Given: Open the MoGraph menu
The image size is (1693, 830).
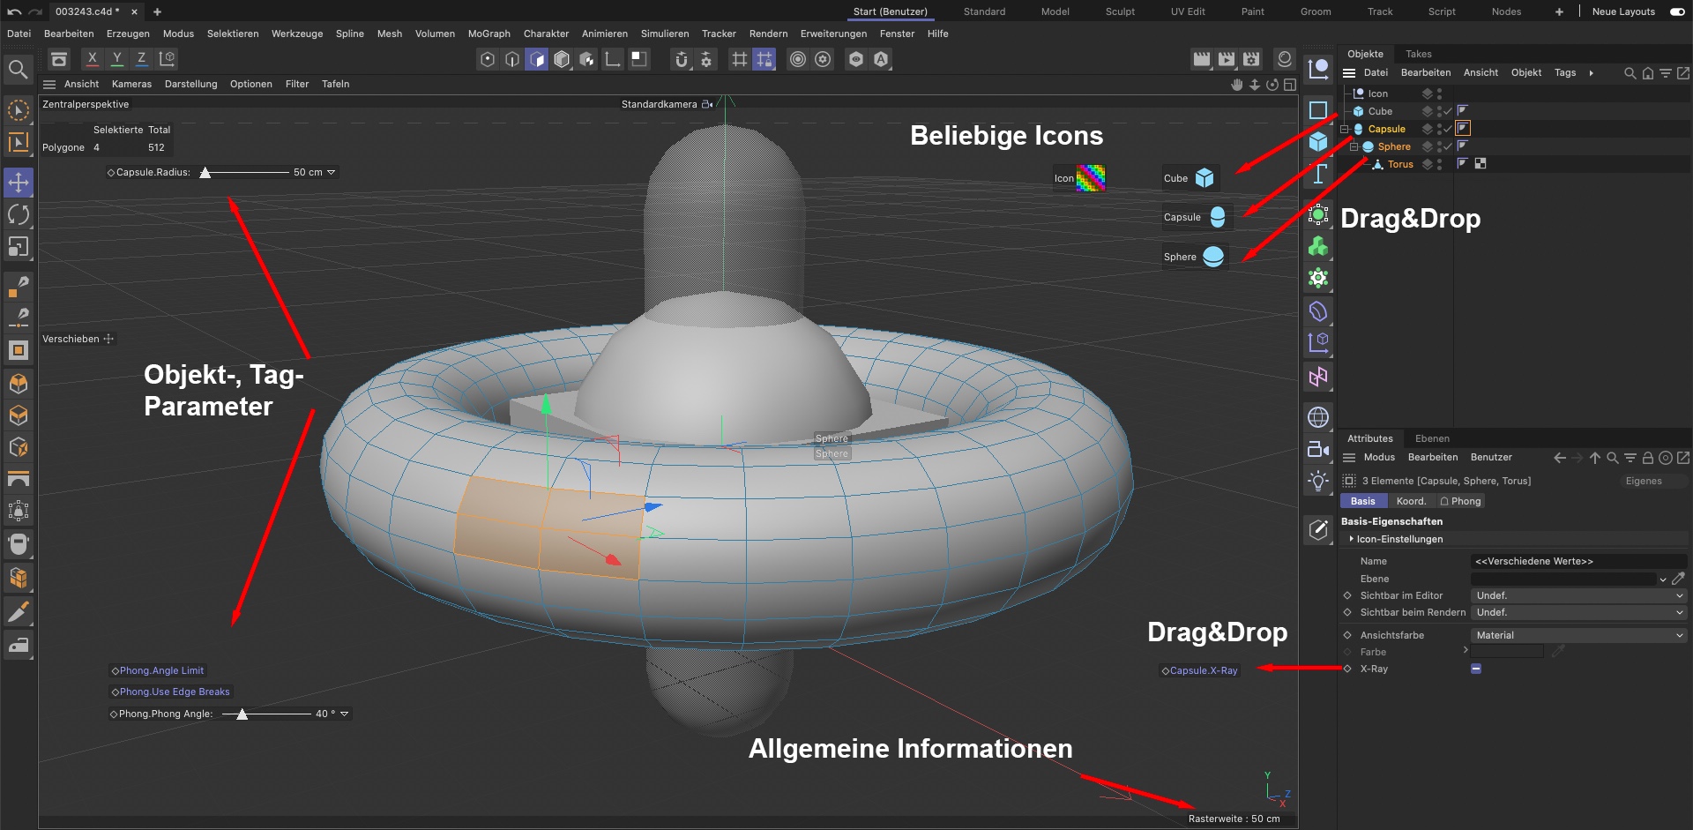Looking at the screenshot, I should (489, 34).
